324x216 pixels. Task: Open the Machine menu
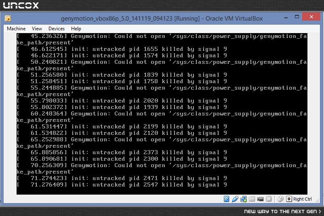click(x=16, y=29)
